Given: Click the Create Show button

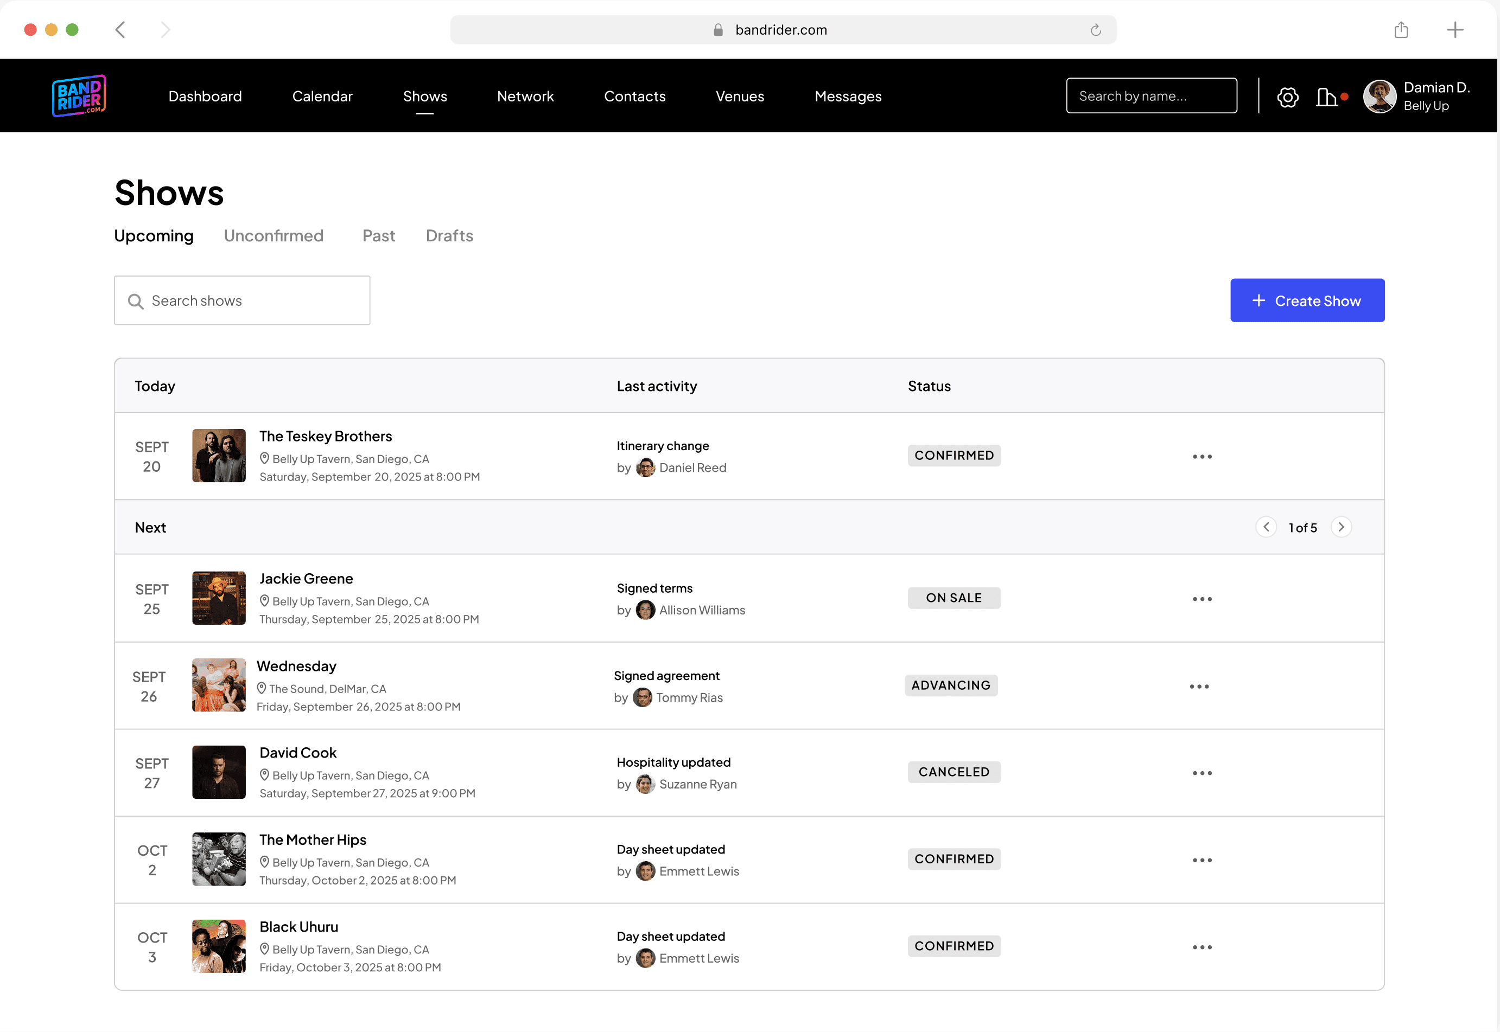Looking at the screenshot, I should point(1306,300).
